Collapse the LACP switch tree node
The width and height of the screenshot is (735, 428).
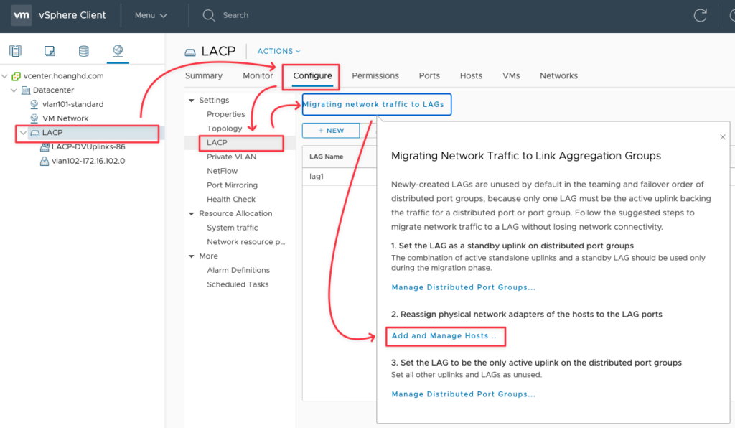coord(23,133)
